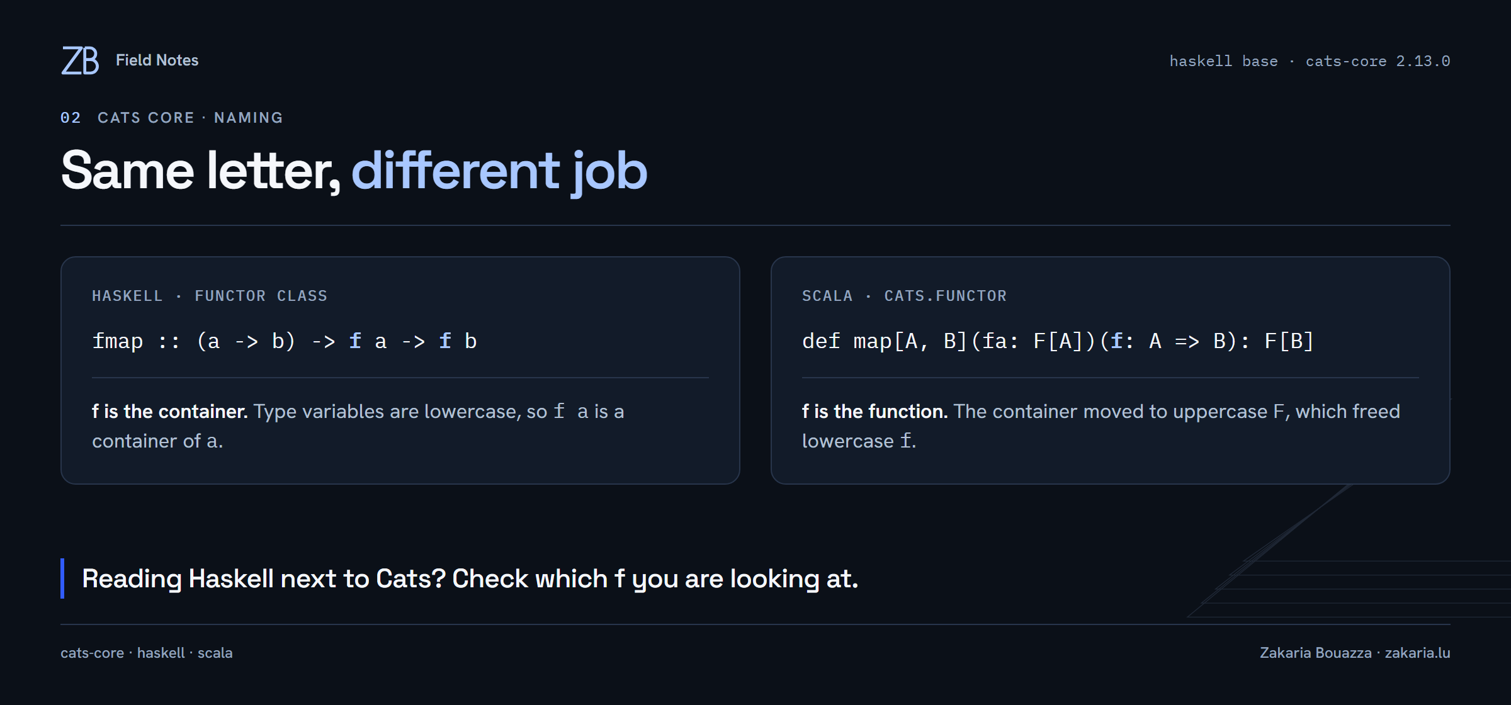Select the 'Reading Haskell next to Cats?' callout
This screenshot has width=1511, height=705.
(470, 578)
